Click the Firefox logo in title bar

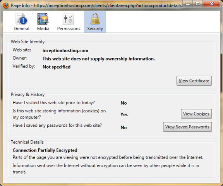coord(6,5)
